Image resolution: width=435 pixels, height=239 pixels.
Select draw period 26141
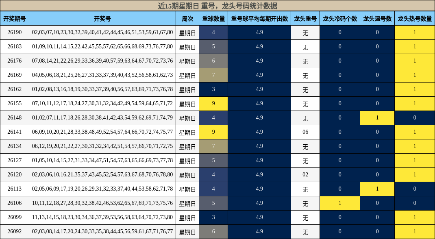15,132
